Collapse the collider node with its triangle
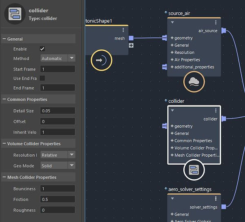The width and height of the screenshot is (245, 222). (x=172, y=110)
